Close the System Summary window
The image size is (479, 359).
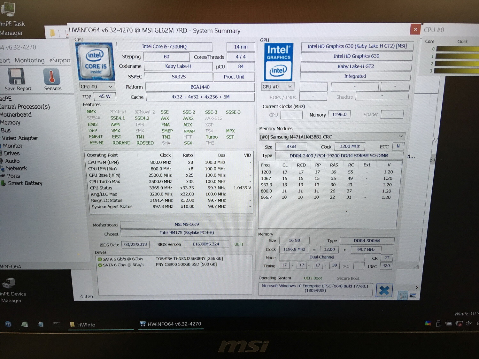click(415, 29)
